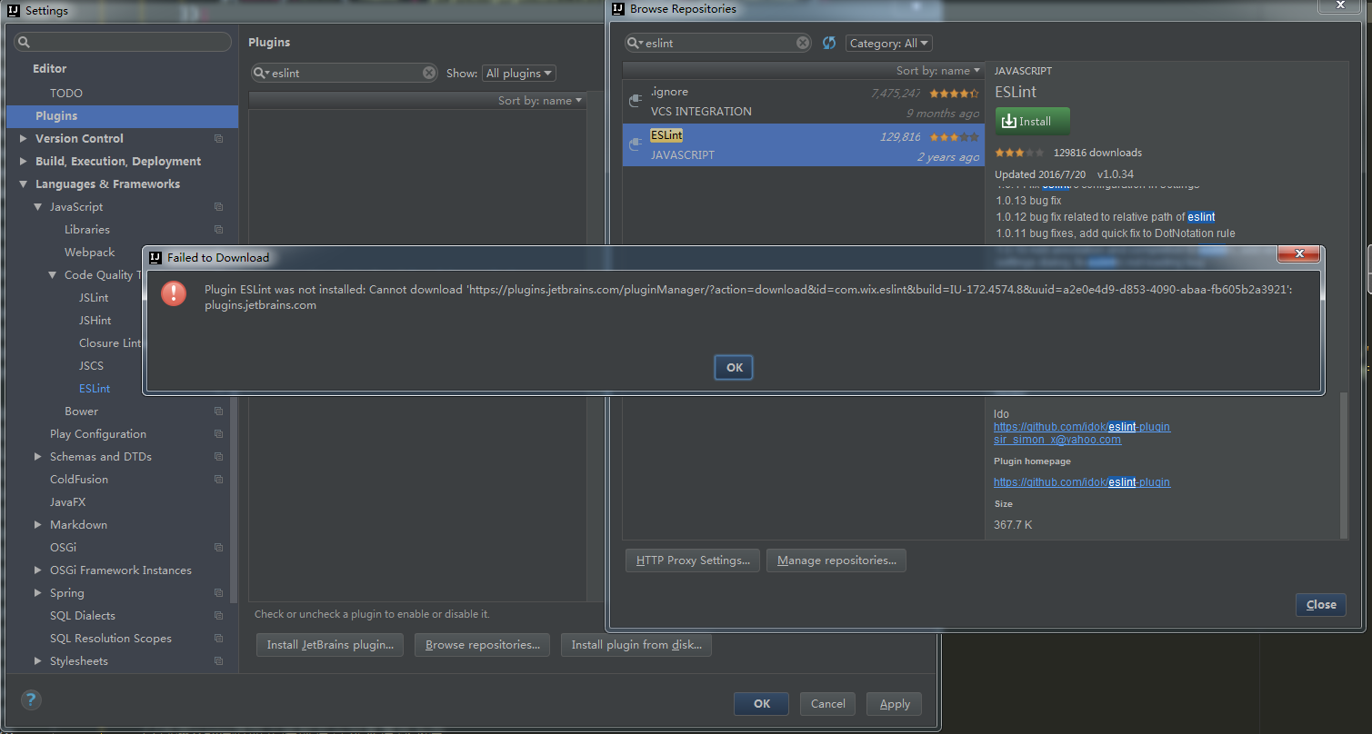Click the Manage repositories button
The image size is (1372, 734).
836,560
